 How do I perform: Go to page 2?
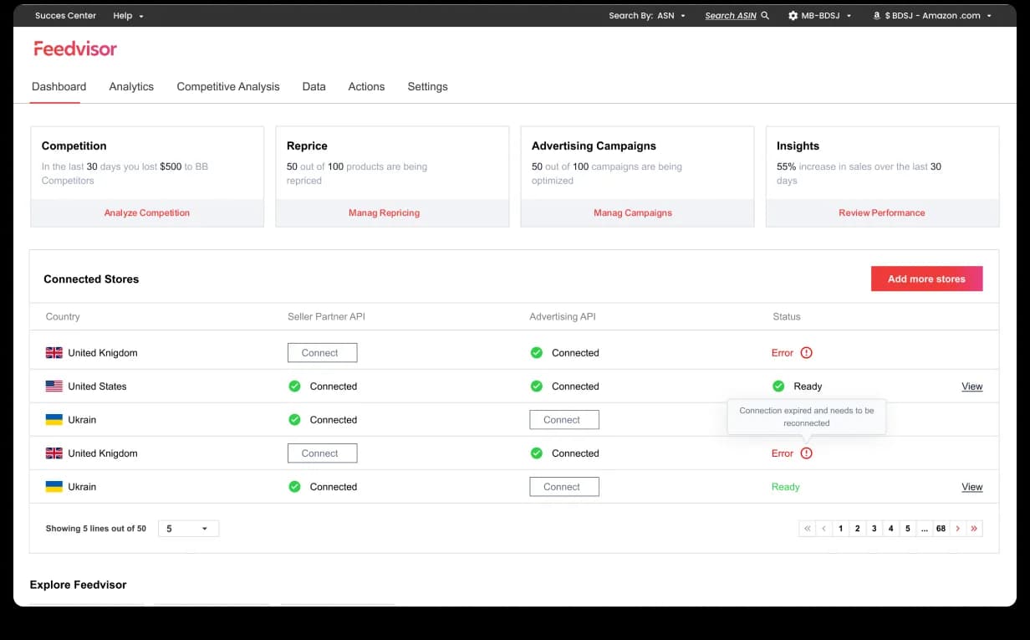(857, 529)
